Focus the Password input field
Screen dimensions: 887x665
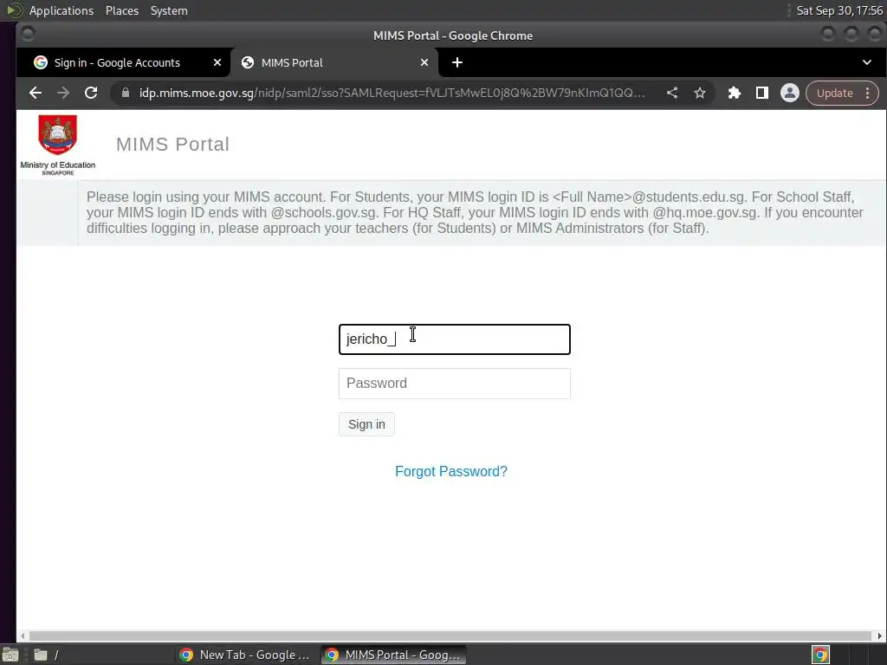coord(454,384)
